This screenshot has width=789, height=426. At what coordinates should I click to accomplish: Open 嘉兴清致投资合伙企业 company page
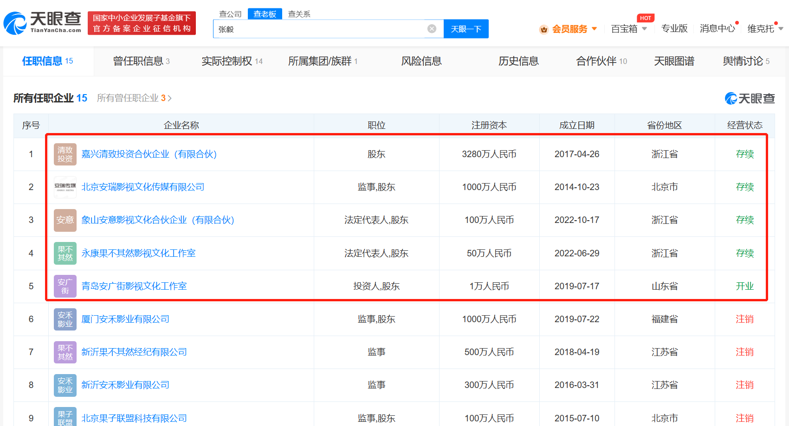coord(149,154)
